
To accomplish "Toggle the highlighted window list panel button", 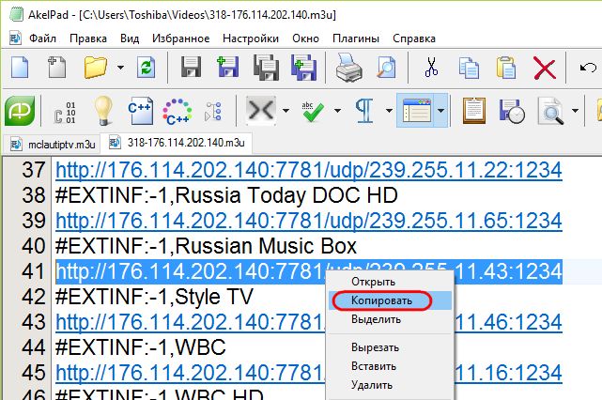I will click(416, 111).
